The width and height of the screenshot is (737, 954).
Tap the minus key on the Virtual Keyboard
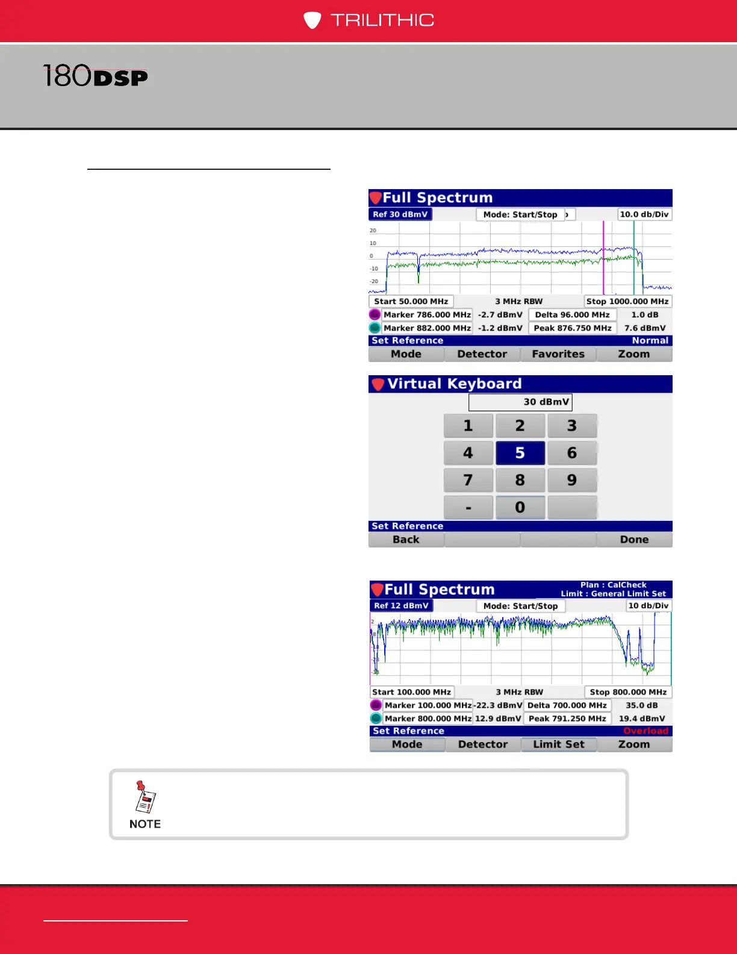point(468,508)
